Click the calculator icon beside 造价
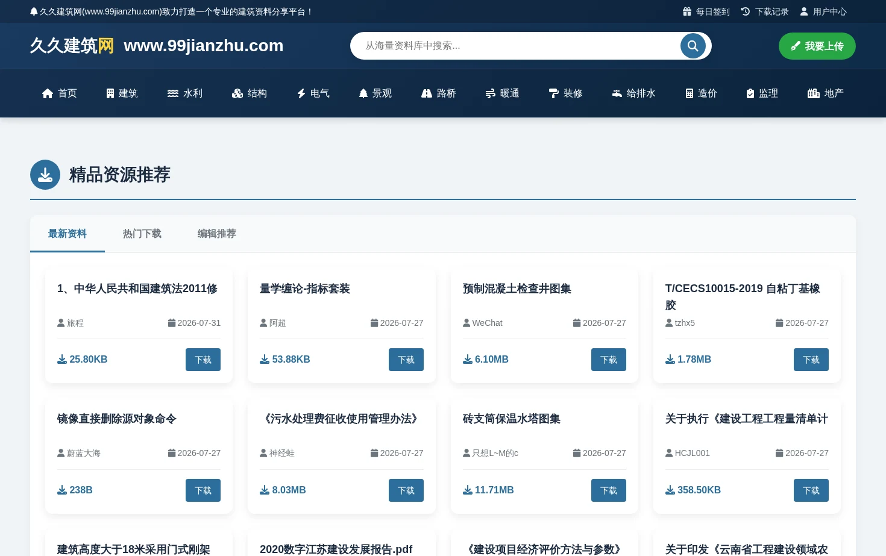The height and width of the screenshot is (556, 886). coord(690,93)
